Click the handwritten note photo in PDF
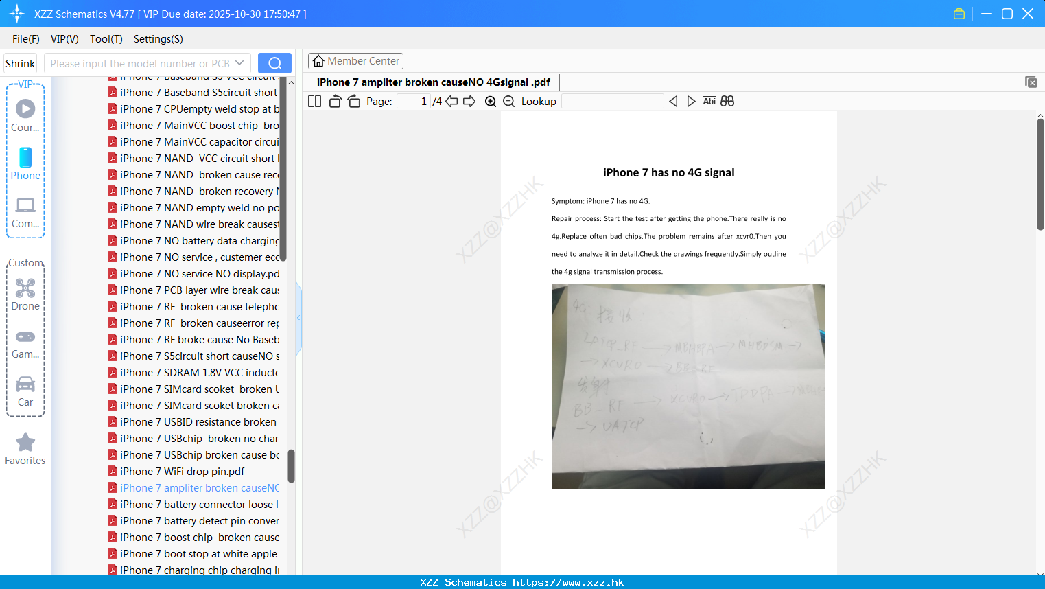The image size is (1045, 589). tap(688, 386)
